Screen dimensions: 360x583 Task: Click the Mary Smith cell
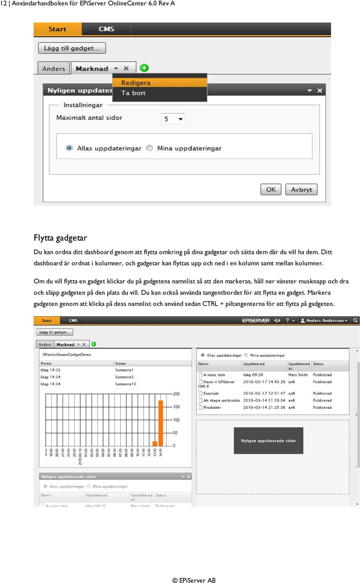[298, 375]
